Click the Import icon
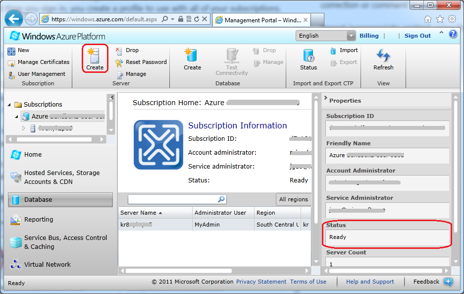Image resolution: width=464 pixels, height=294 pixels. coord(333,51)
